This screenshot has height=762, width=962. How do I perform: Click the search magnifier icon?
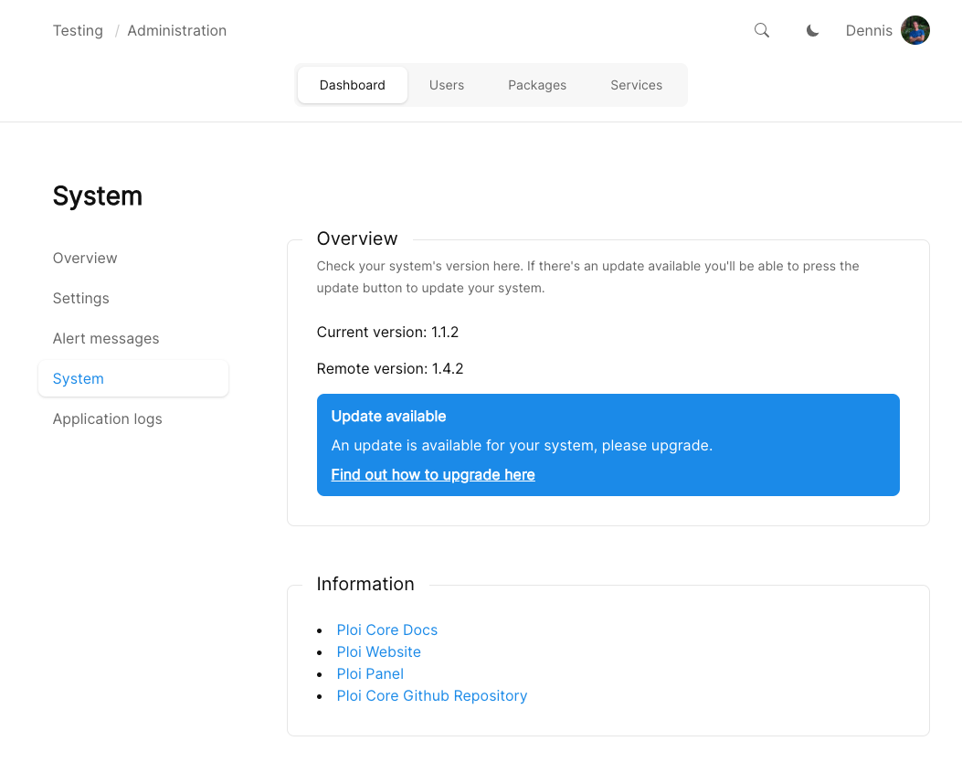coord(761,30)
